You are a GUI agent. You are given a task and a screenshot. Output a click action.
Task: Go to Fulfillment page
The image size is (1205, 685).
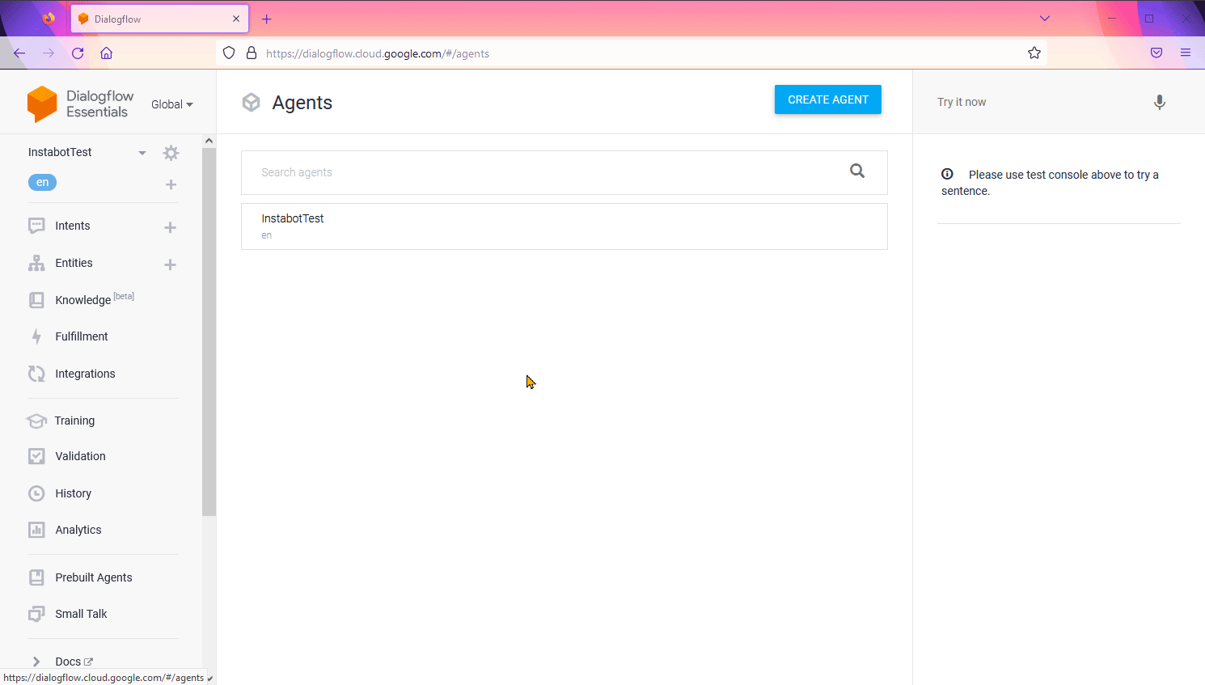82,336
